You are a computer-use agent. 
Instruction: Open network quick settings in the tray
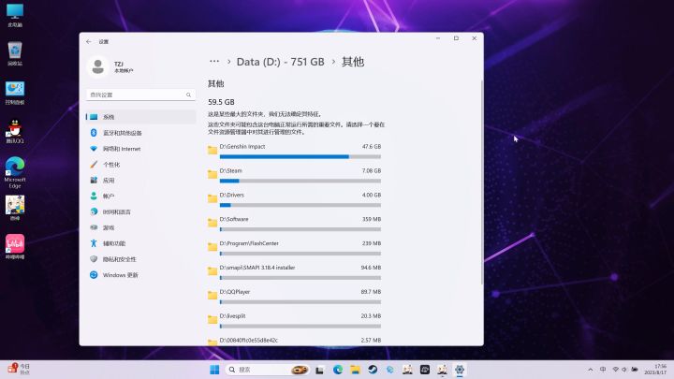click(x=616, y=370)
